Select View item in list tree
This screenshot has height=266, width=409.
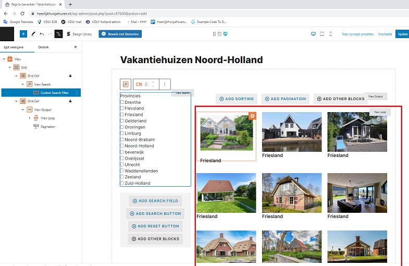[x=18, y=59]
